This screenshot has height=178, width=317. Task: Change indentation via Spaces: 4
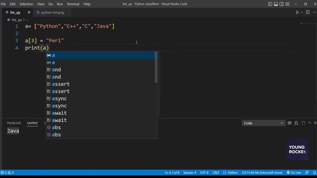(190, 173)
